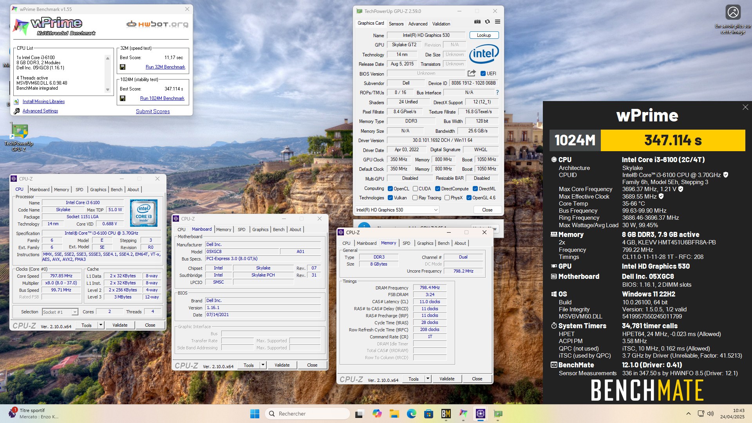The image size is (752, 423).
Task: Click the Bus Interface question mark icon
Action: click(x=497, y=92)
